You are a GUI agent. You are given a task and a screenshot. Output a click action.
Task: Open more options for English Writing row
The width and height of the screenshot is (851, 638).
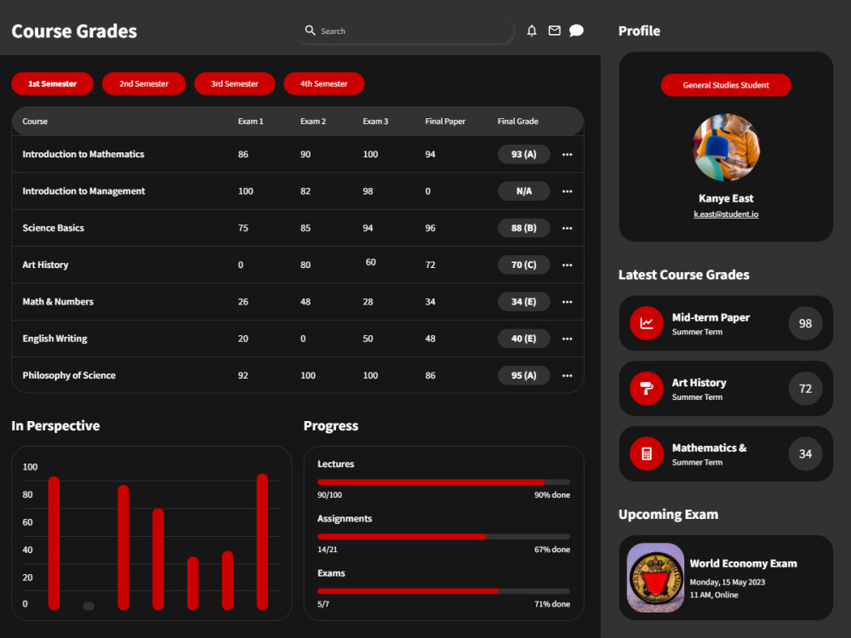pyautogui.click(x=567, y=339)
